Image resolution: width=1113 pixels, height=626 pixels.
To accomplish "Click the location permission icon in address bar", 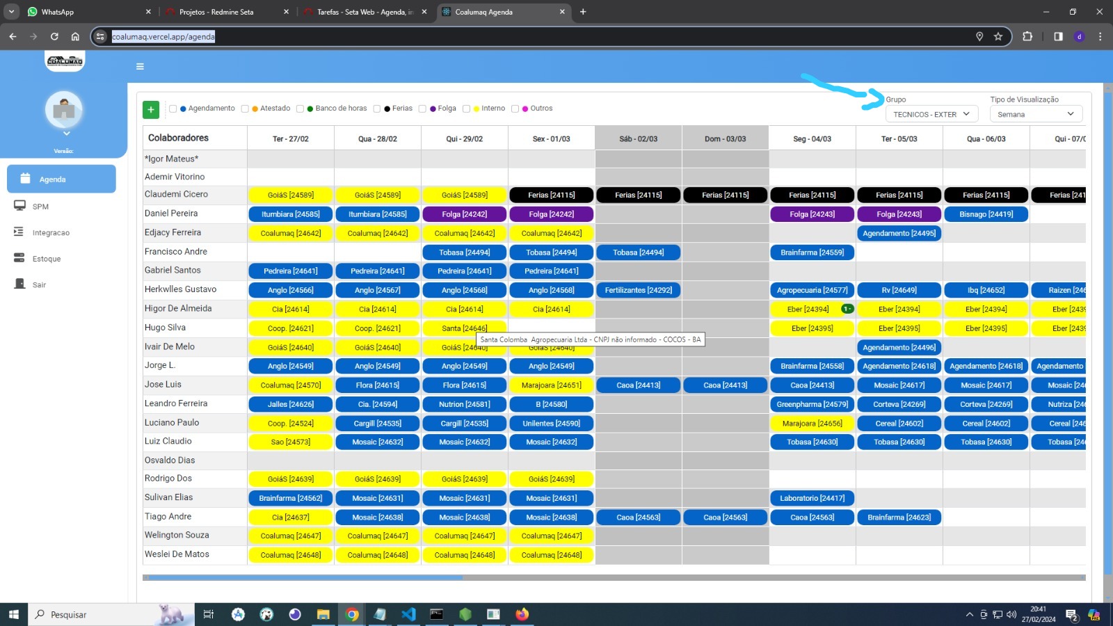I will [x=979, y=36].
